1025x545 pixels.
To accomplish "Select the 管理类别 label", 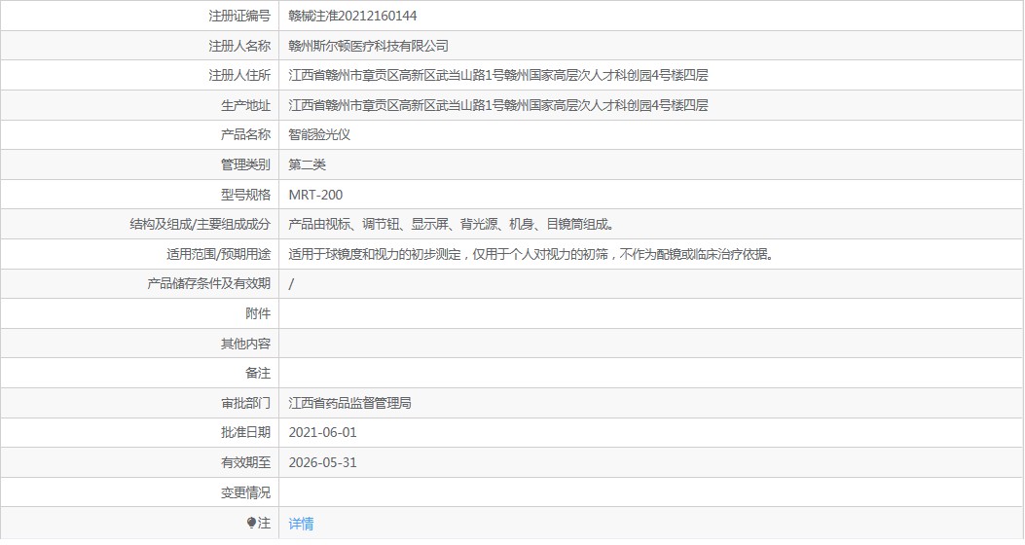I will pyautogui.click(x=246, y=164).
